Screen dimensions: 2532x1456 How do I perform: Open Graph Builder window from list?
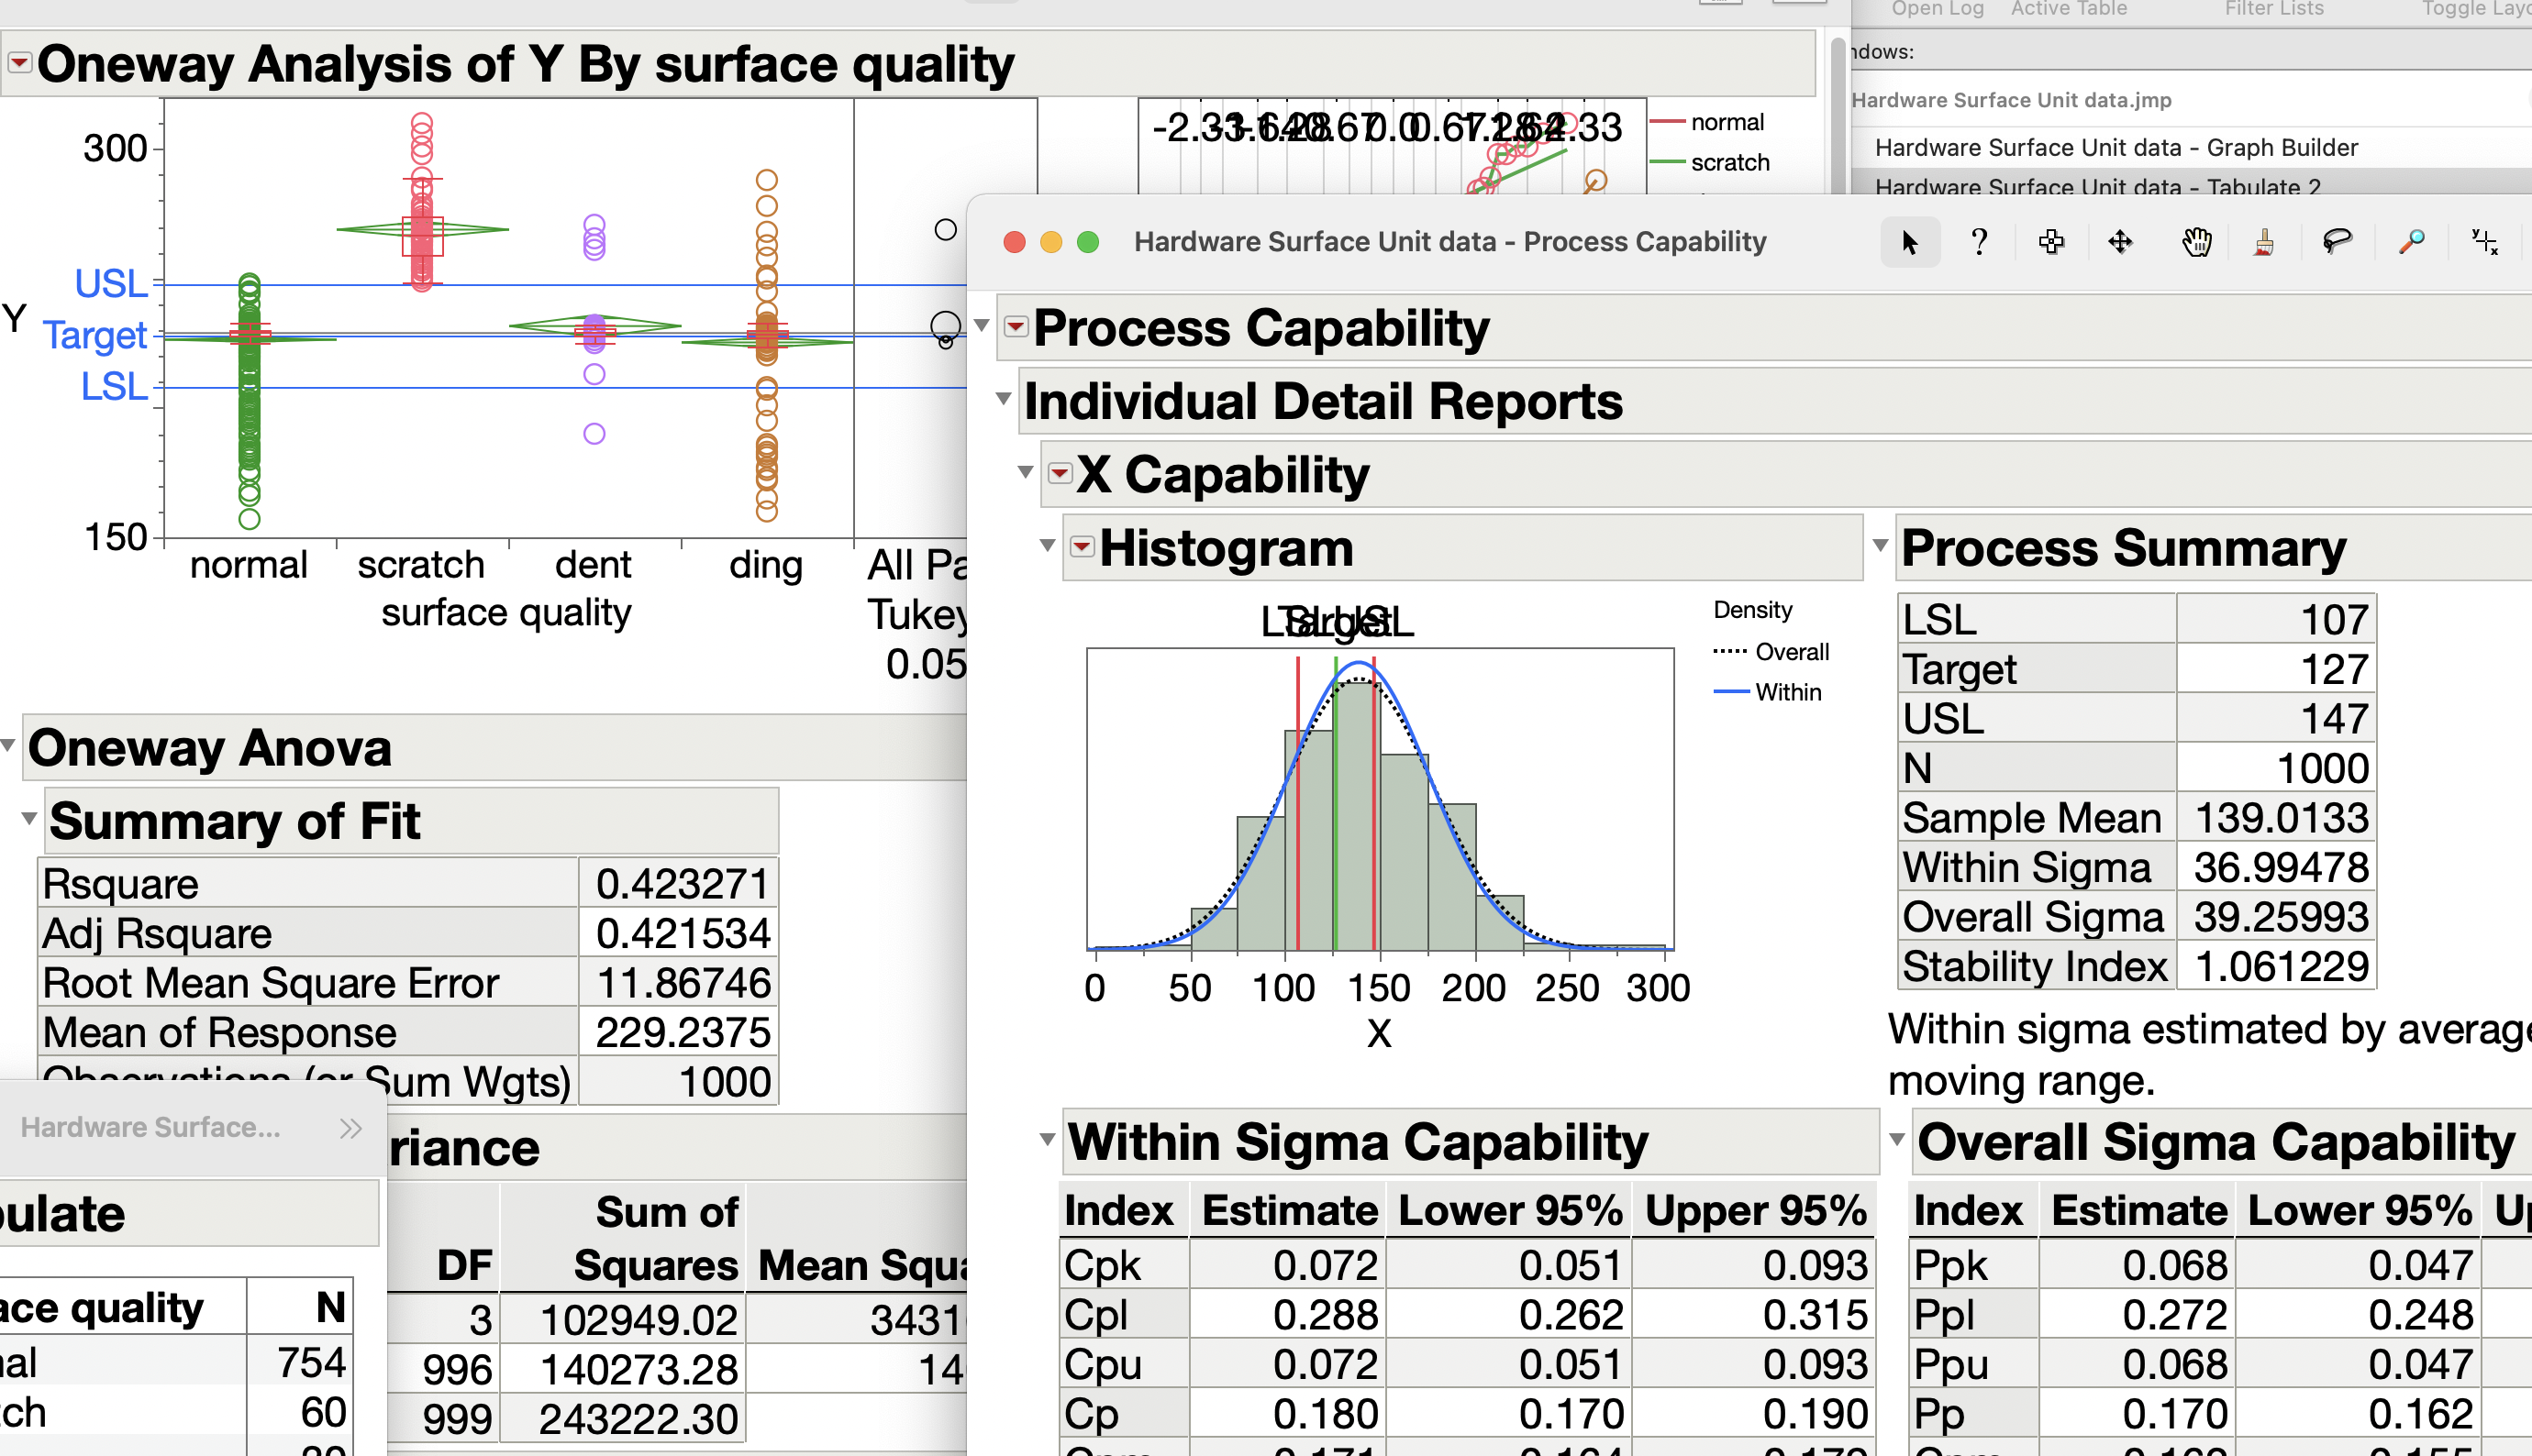coord(2115,148)
